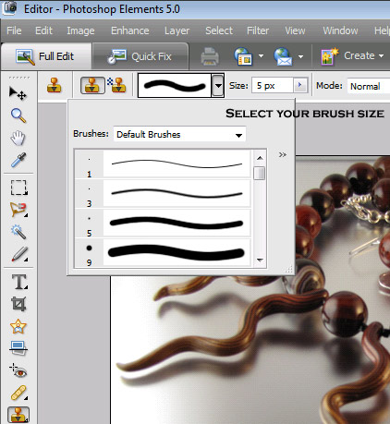Open the Layer menu
390x424 pixels.
[x=177, y=30]
